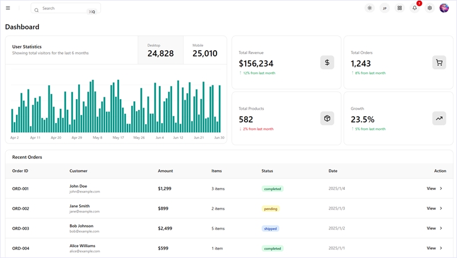This screenshot has height=258, width=457.
Task: Click the Total Products box icon
Action: pyautogui.click(x=327, y=118)
